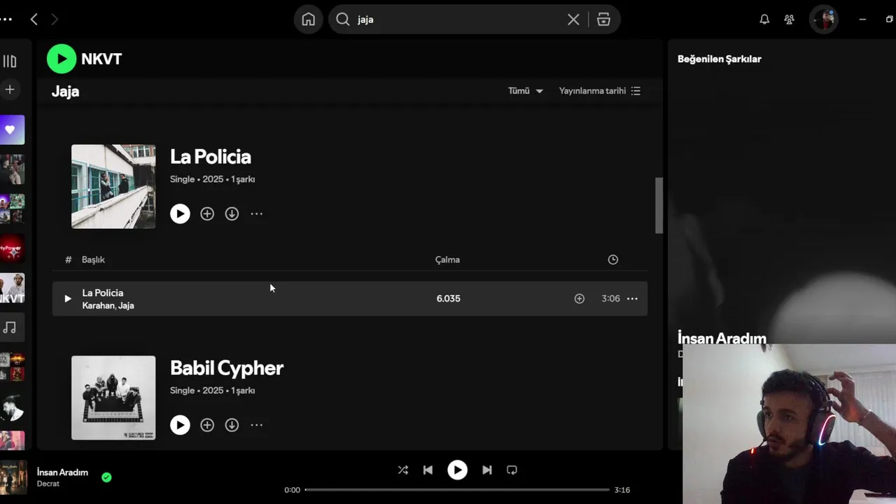Open the notifications bell

coord(764,20)
